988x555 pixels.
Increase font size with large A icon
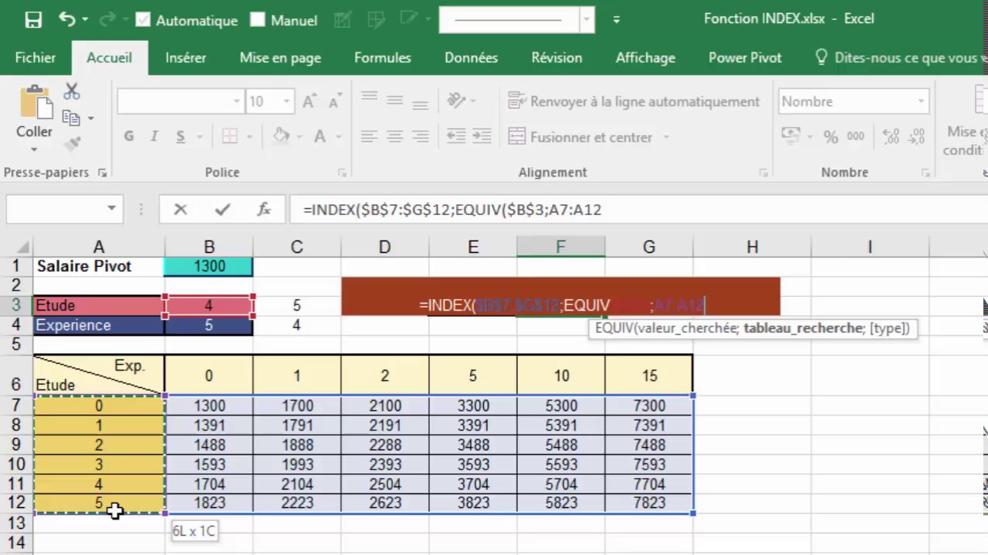coord(310,101)
